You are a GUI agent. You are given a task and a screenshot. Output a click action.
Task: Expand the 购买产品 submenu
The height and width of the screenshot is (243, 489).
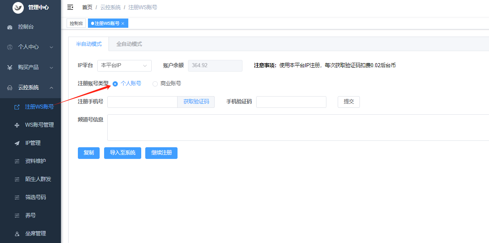tap(51, 67)
